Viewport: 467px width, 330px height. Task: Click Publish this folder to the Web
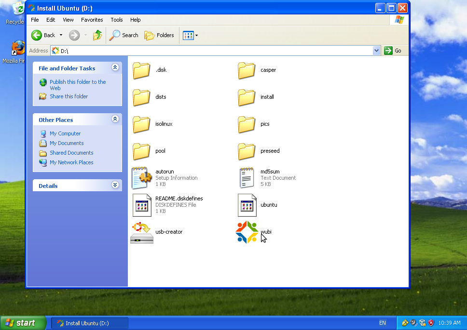point(78,85)
